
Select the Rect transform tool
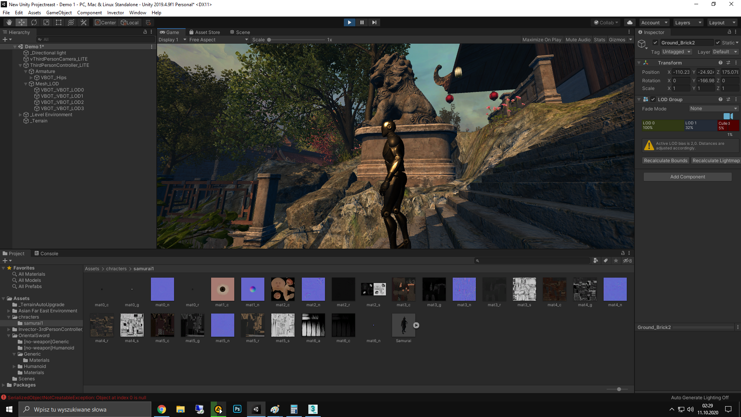pos(59,22)
